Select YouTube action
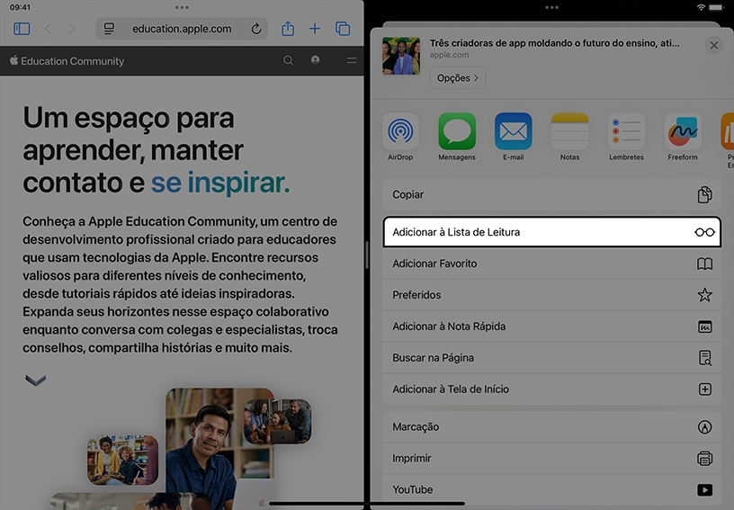 [552, 489]
